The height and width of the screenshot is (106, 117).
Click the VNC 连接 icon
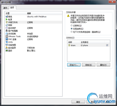[7, 39]
